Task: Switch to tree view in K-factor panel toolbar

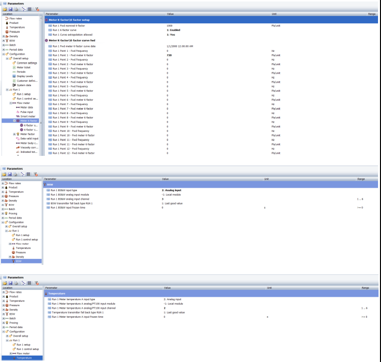Action: pyautogui.click(x=23, y=9)
